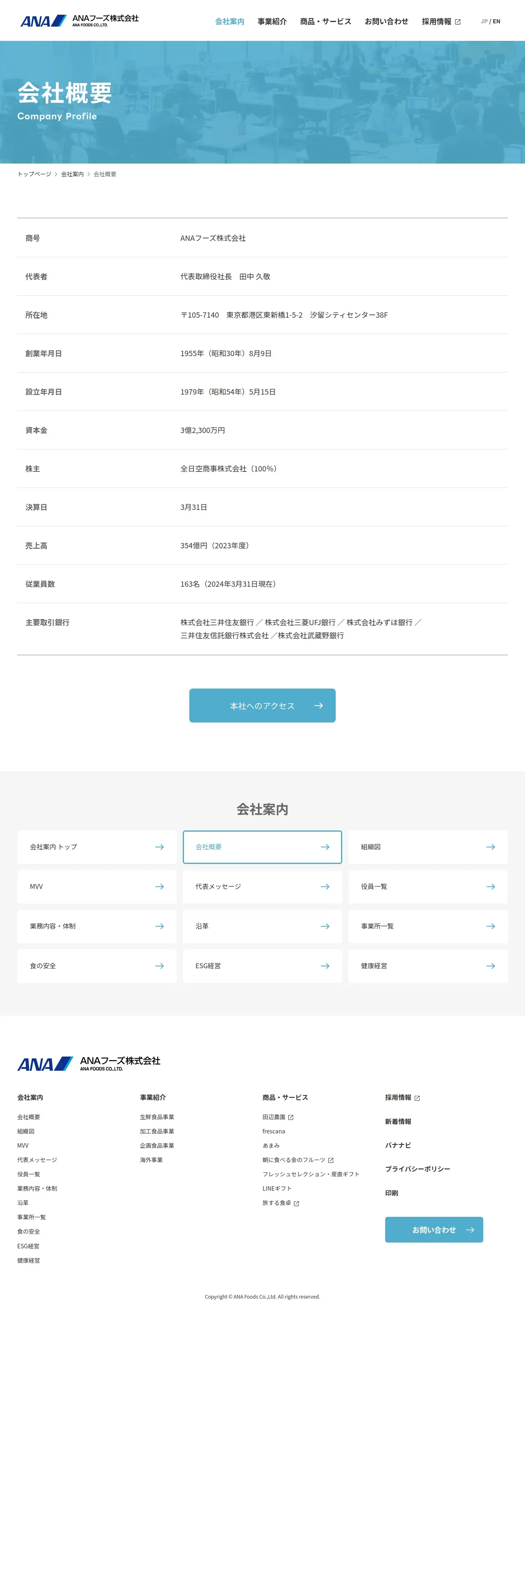Open footer heading 事業紹介

pyautogui.click(x=153, y=1097)
